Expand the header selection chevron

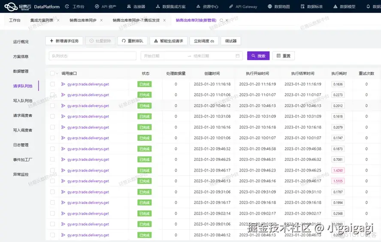click(57, 73)
